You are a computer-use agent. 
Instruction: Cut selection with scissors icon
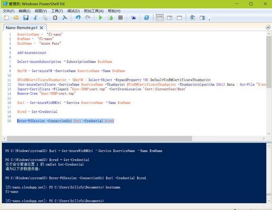[x=35, y=18]
